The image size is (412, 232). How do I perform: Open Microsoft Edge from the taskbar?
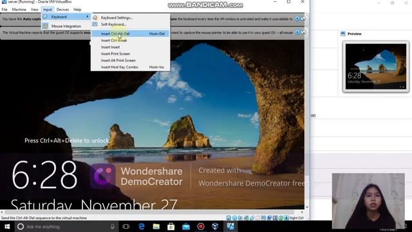coord(142,226)
